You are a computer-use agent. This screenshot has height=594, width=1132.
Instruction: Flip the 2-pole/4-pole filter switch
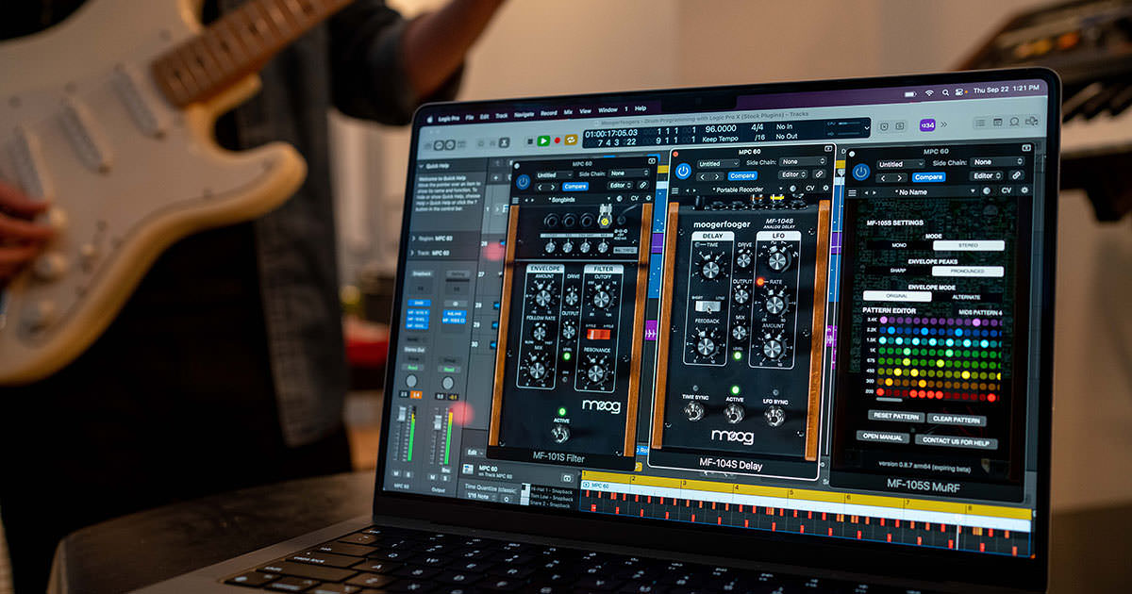[598, 334]
